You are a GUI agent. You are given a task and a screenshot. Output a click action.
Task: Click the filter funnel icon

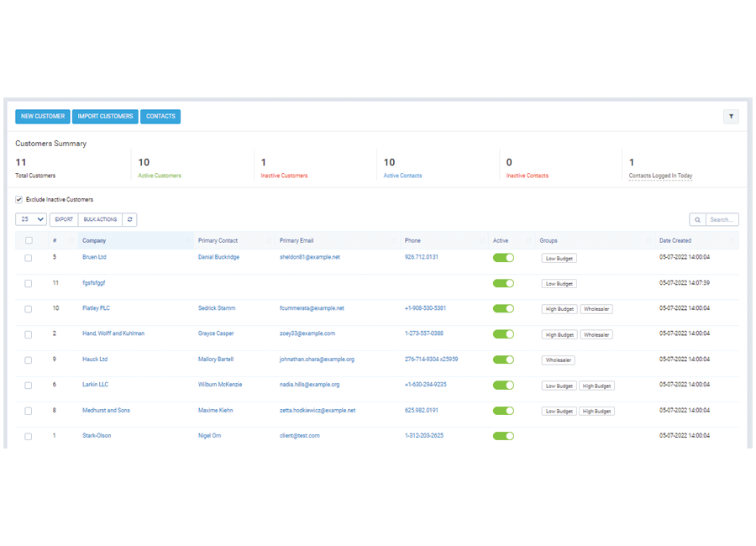(731, 117)
